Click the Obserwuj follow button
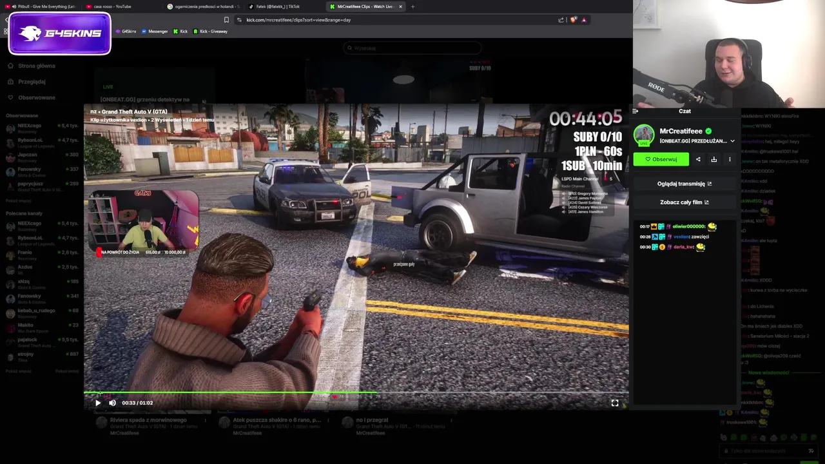Viewport: 825px width, 464px height. click(661, 159)
